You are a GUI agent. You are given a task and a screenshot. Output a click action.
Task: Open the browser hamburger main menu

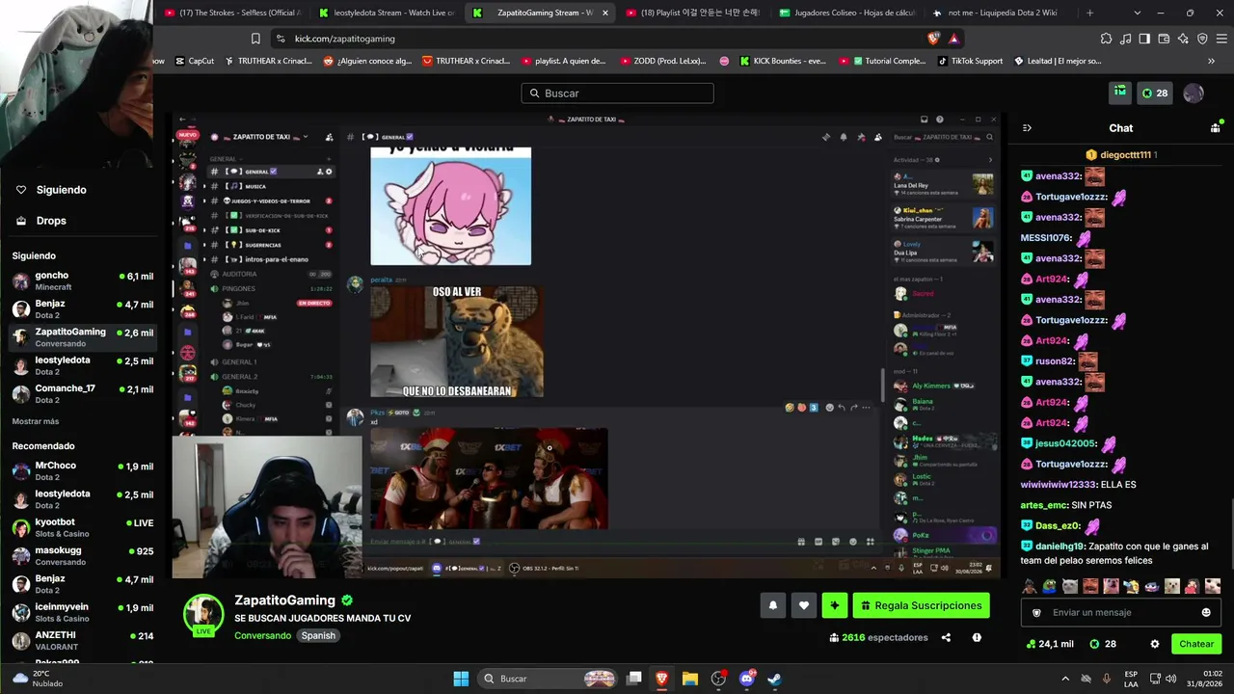coord(1221,39)
